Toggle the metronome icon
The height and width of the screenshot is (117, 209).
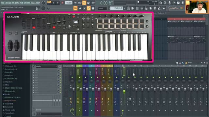(x=75, y=3)
